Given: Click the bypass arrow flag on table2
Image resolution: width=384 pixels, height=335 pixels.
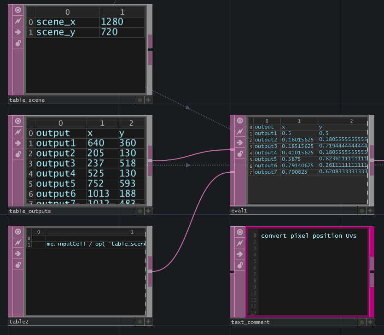Looking at the screenshot, I should [18, 253].
